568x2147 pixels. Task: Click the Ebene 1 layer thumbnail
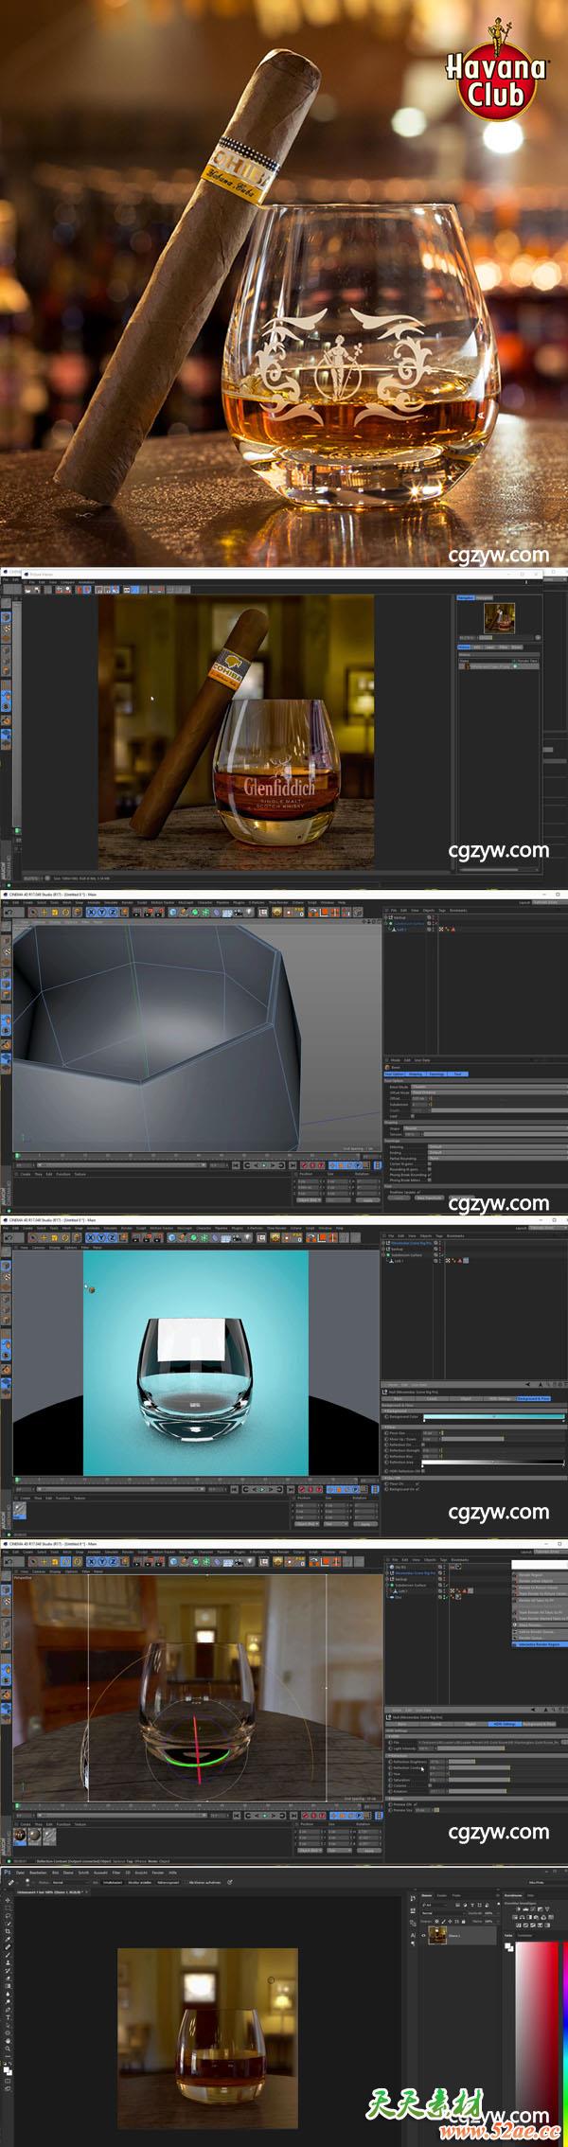coord(437,1935)
